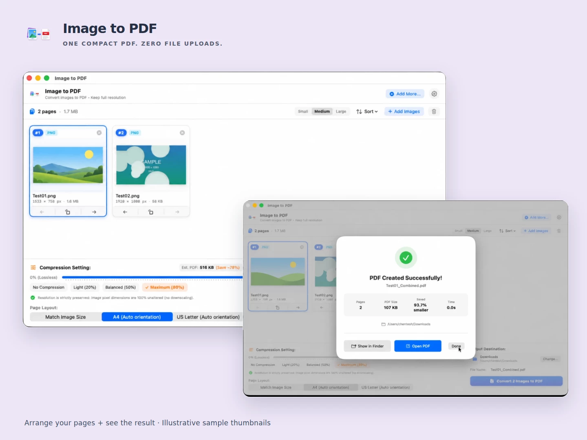
Task: Click the /Users/chenteoh/Downloads path text
Action: pyautogui.click(x=409, y=324)
